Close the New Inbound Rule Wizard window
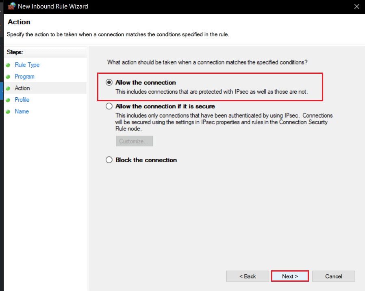Image resolution: width=365 pixels, height=291 pixels. (x=357, y=6)
